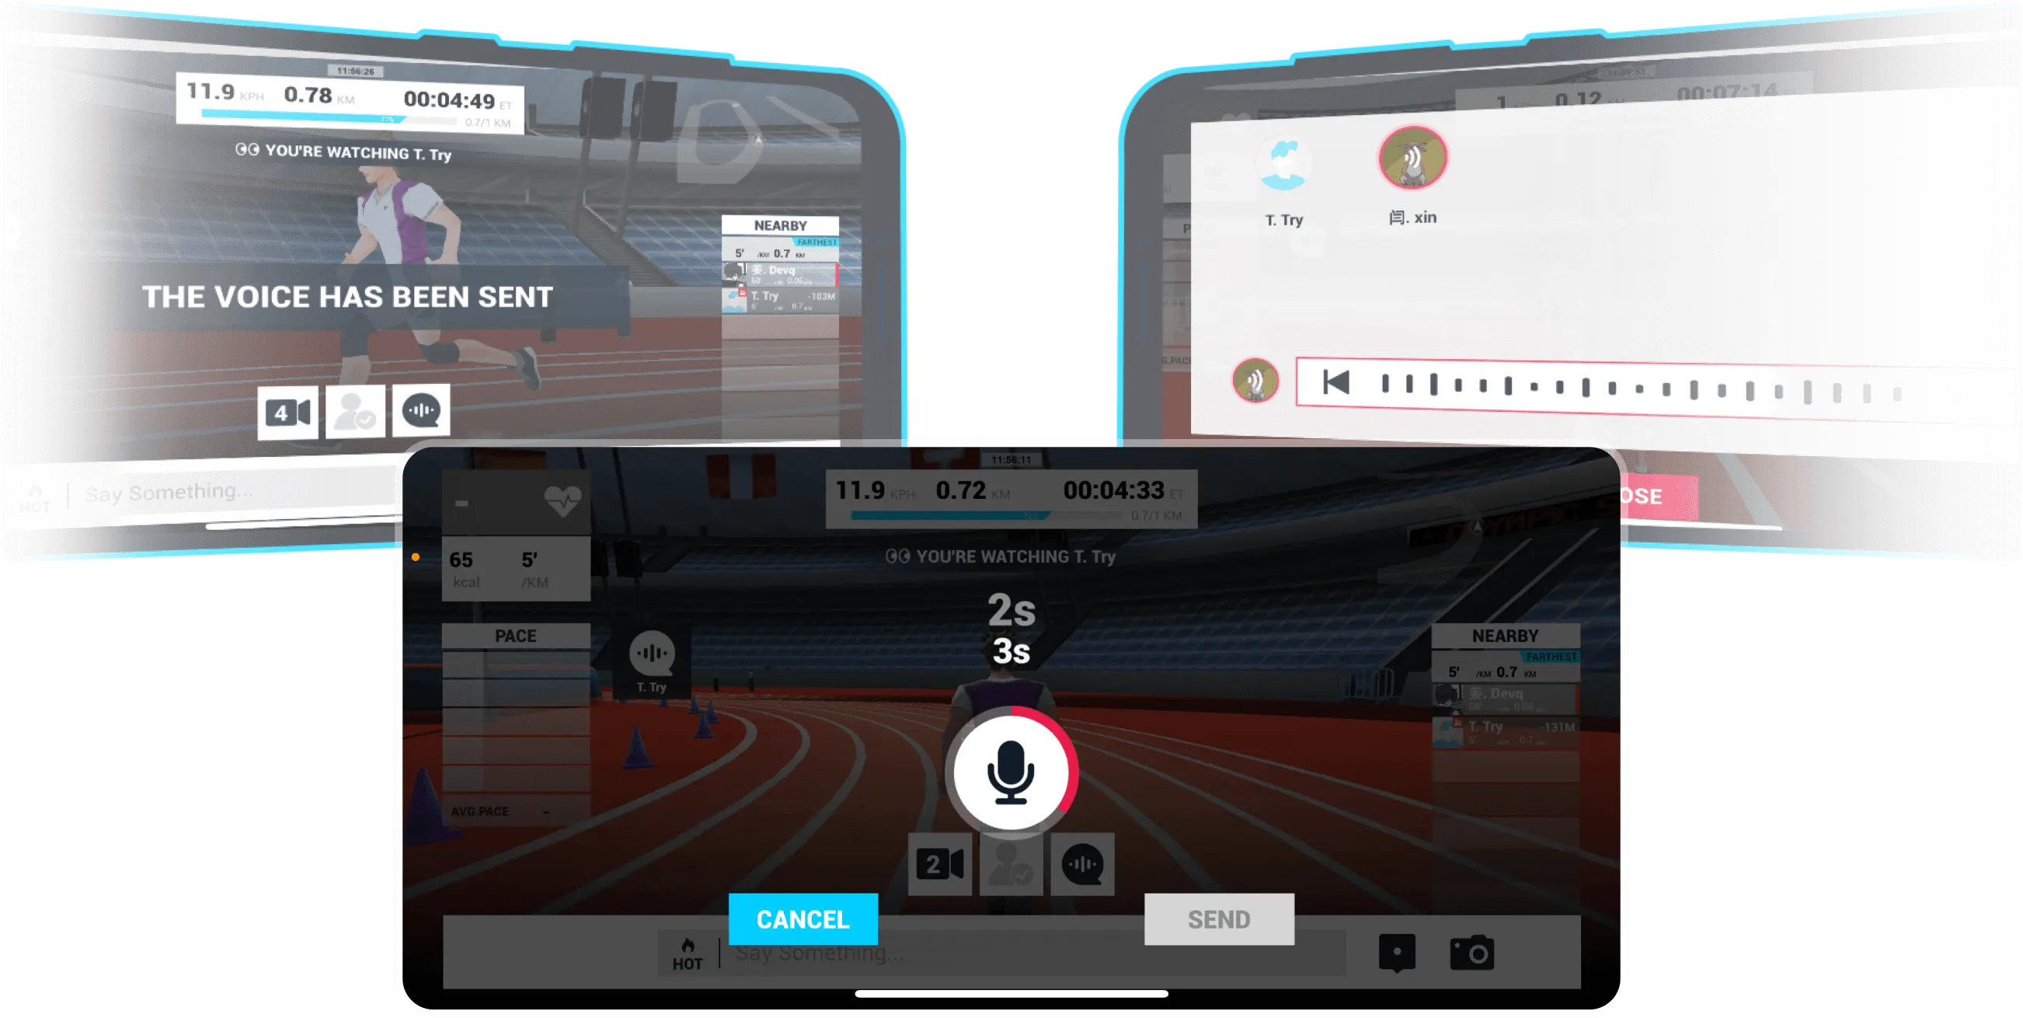This screenshot has height=1018, width=2023.
Task: Click SEND to submit voice message
Action: (x=1218, y=921)
